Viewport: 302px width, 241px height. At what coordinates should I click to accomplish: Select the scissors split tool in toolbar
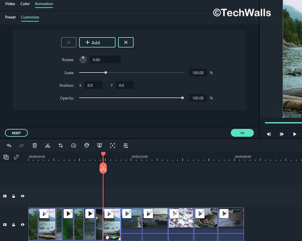pyautogui.click(x=48, y=145)
